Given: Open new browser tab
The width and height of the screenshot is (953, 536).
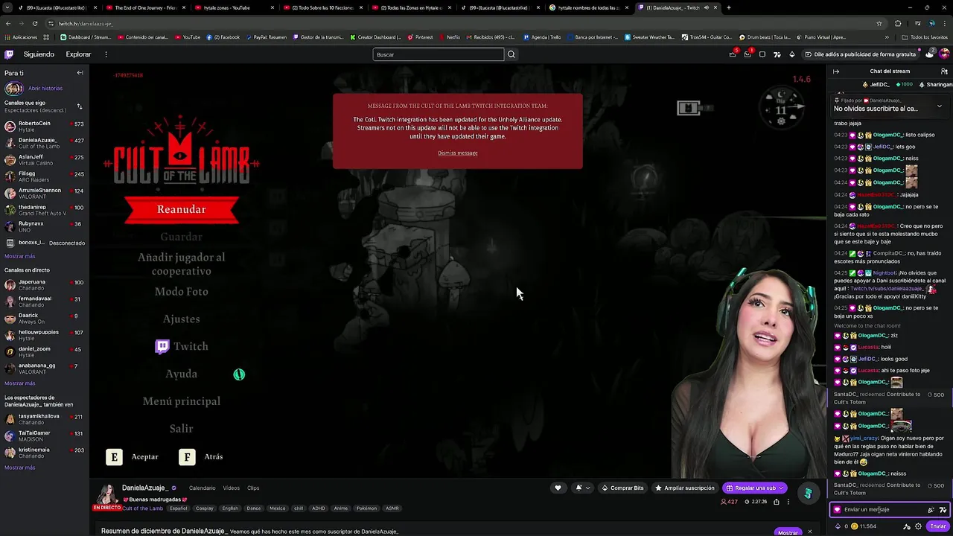Looking at the screenshot, I should point(728,7).
